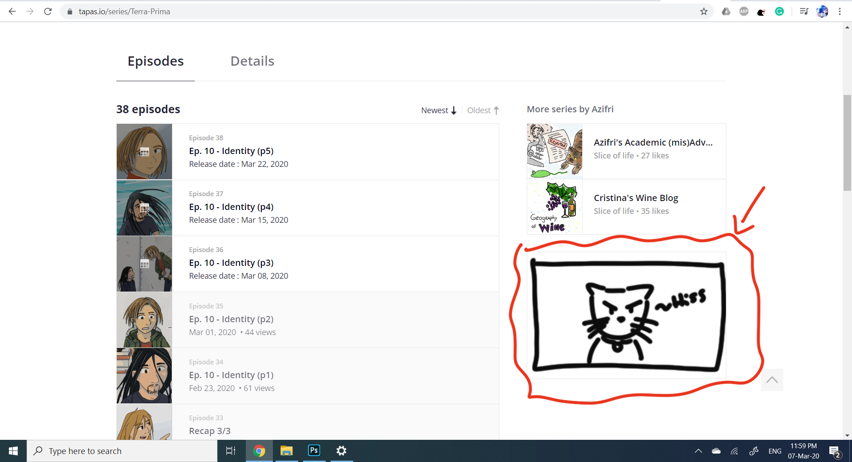Launch Photoshop from the taskbar
Image resolution: width=852 pixels, height=462 pixels.
314,451
